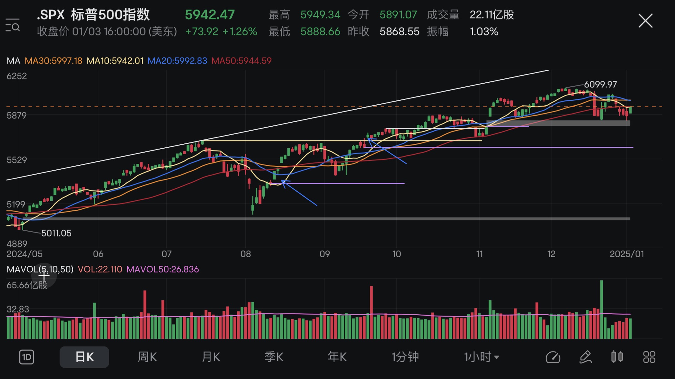The height and width of the screenshot is (379, 675).
Task: Click the percent change +1.26%
Action: click(240, 32)
